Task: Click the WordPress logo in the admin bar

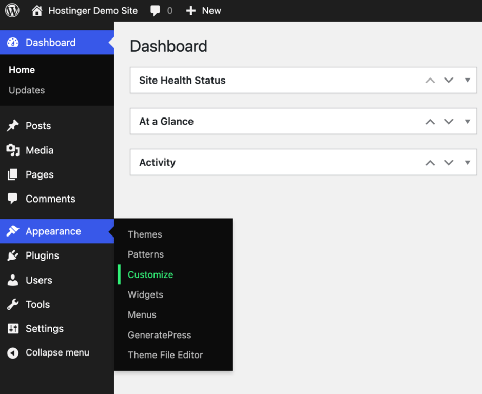Action: [11, 10]
